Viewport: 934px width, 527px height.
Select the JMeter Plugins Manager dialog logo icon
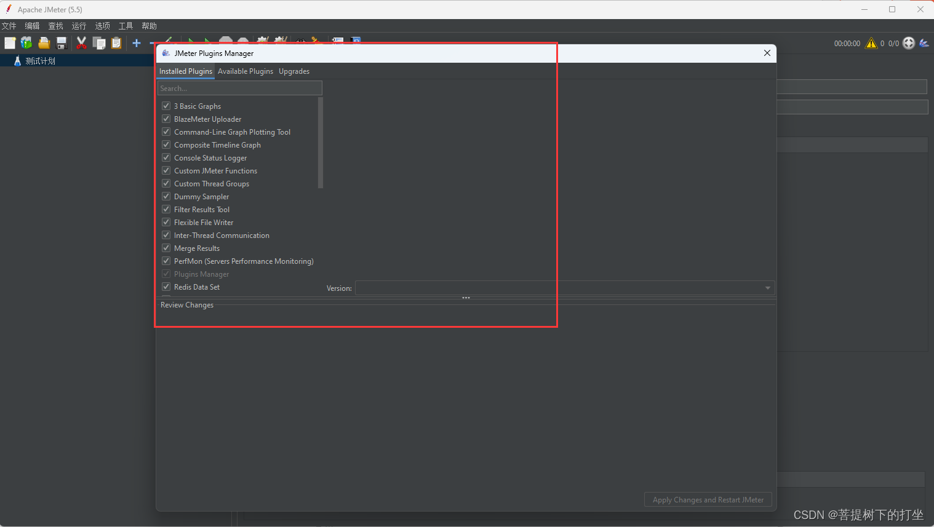(166, 53)
